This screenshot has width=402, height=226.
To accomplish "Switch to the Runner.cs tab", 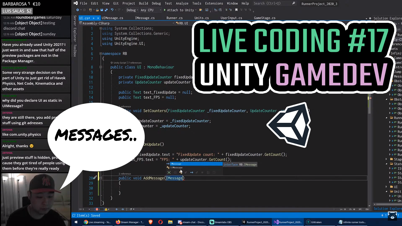I will pos(175,18).
